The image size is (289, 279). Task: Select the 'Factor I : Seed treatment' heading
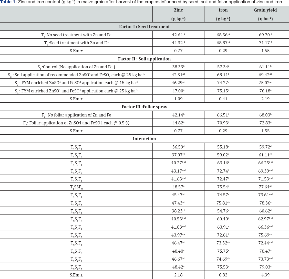144,27
